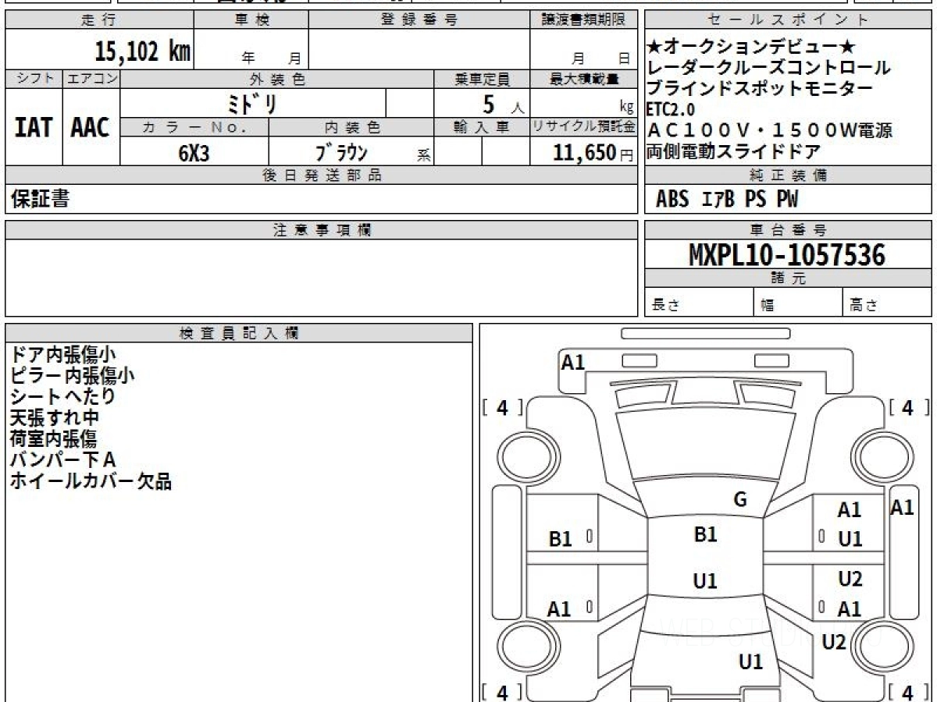The height and width of the screenshot is (702, 937).
Task: Select the 荷室内張傷 note
Action: (54, 439)
